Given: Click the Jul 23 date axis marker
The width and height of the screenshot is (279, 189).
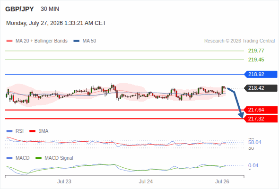Looking at the screenshot, I should [x=64, y=181].
